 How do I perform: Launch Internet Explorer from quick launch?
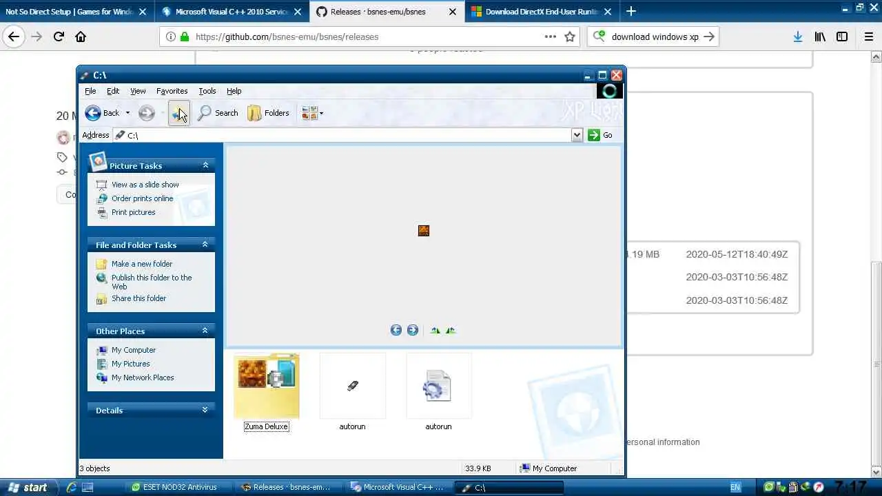click(71, 487)
